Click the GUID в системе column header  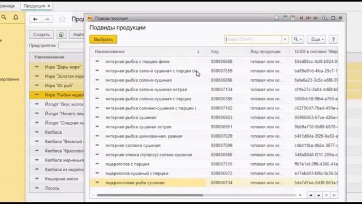[x=316, y=52]
